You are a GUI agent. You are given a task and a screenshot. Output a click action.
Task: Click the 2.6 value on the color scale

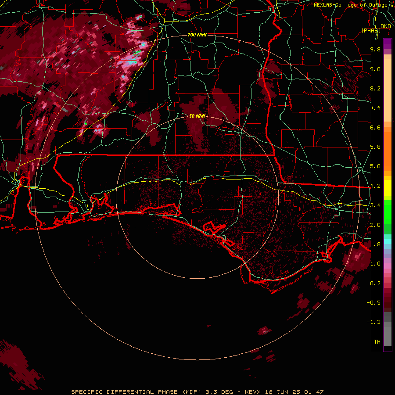375,225
